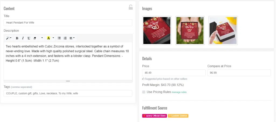Click the description editor resize handle
276x122 pixels.
point(68,81)
